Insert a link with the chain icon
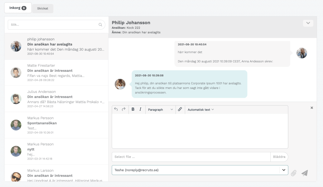Screen dimensions: 323x187 tap(180, 109)
